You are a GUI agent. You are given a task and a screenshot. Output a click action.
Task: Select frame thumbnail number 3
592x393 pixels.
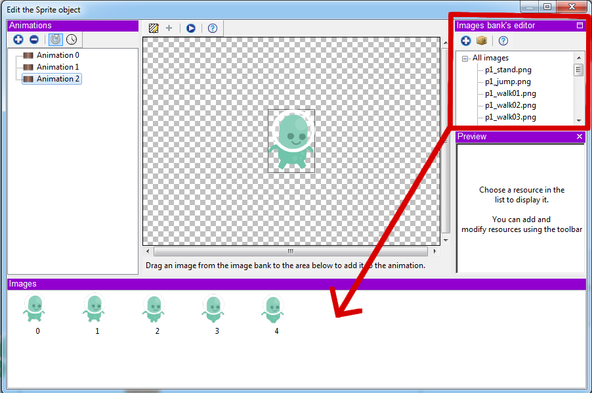pyautogui.click(x=213, y=309)
